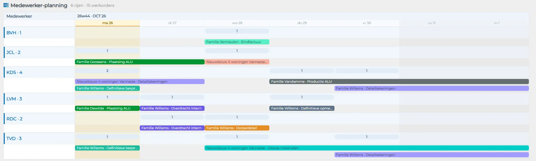The height and width of the screenshot is (161, 536).
Task: Open Familie Willems · Definitieve opme... bar
Action: (302, 108)
